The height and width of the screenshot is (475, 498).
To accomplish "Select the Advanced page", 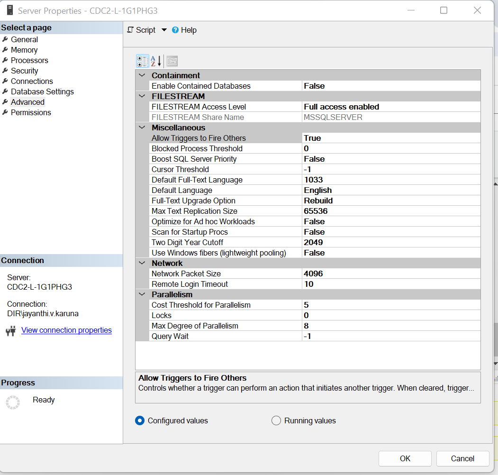I will (27, 102).
